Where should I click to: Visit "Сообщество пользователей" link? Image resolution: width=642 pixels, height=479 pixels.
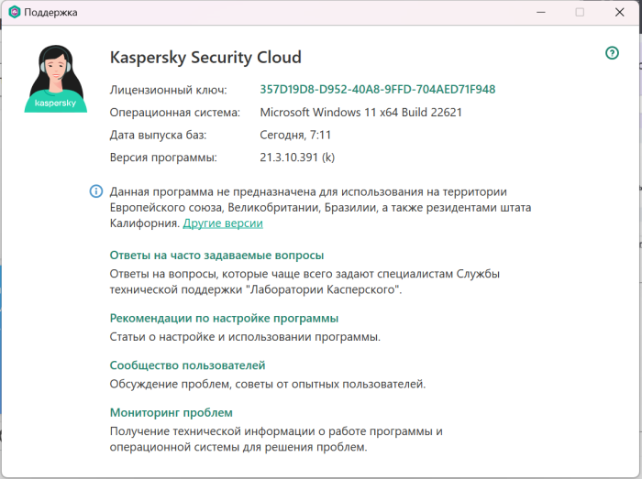(x=187, y=365)
